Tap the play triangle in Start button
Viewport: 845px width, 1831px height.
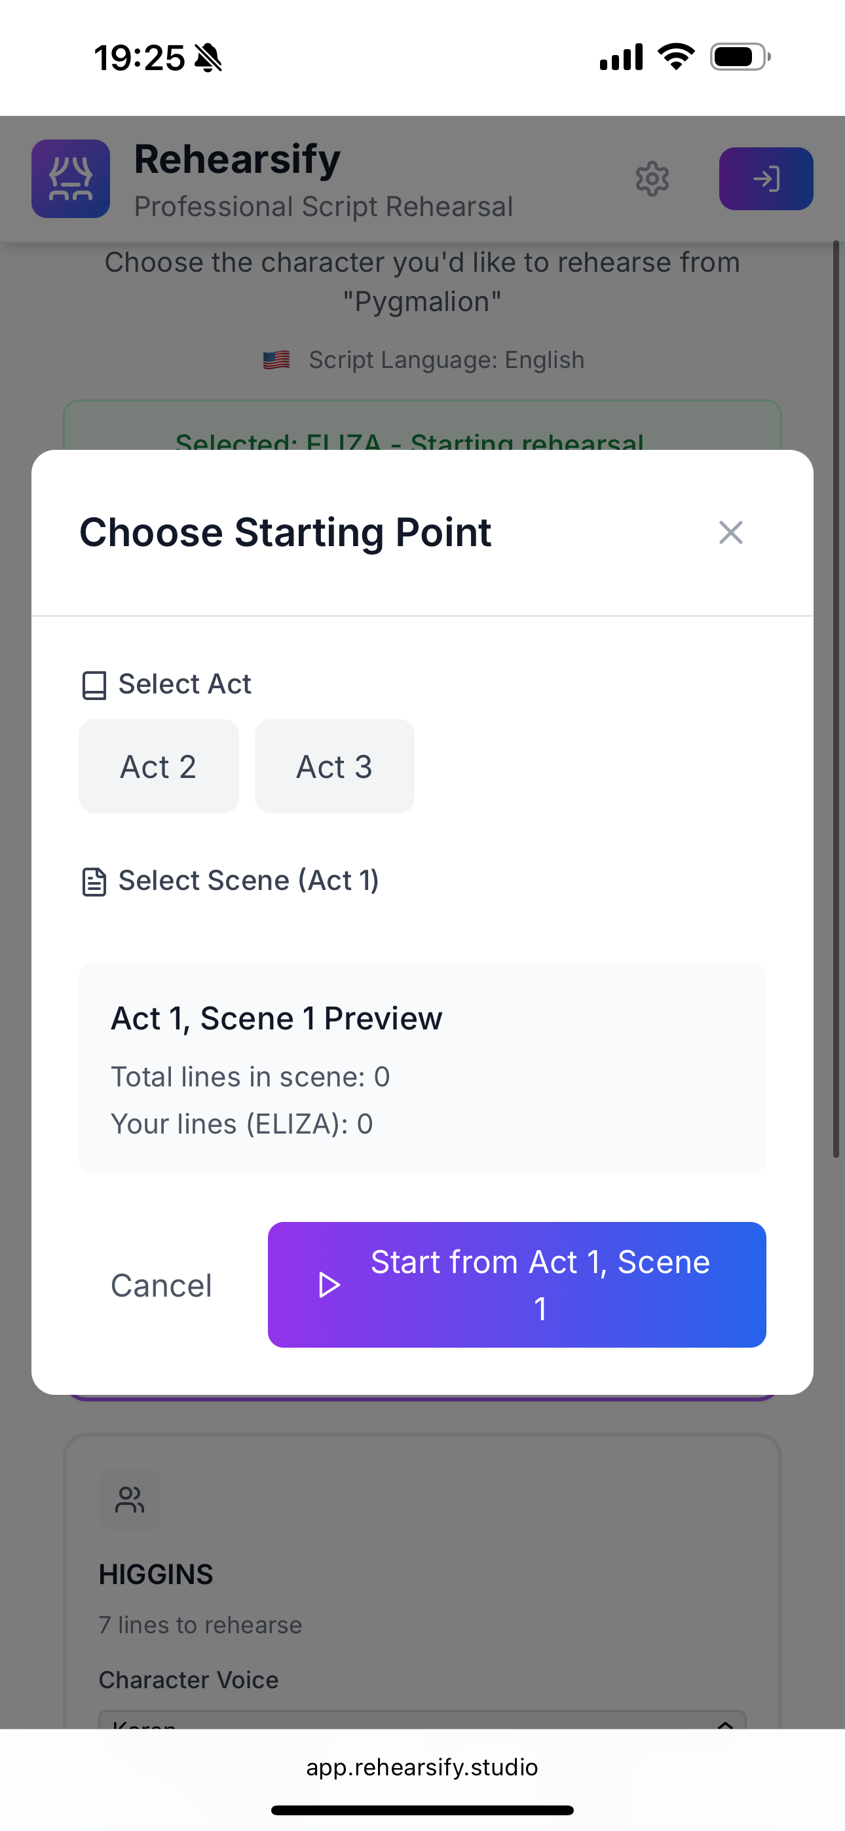point(329,1285)
